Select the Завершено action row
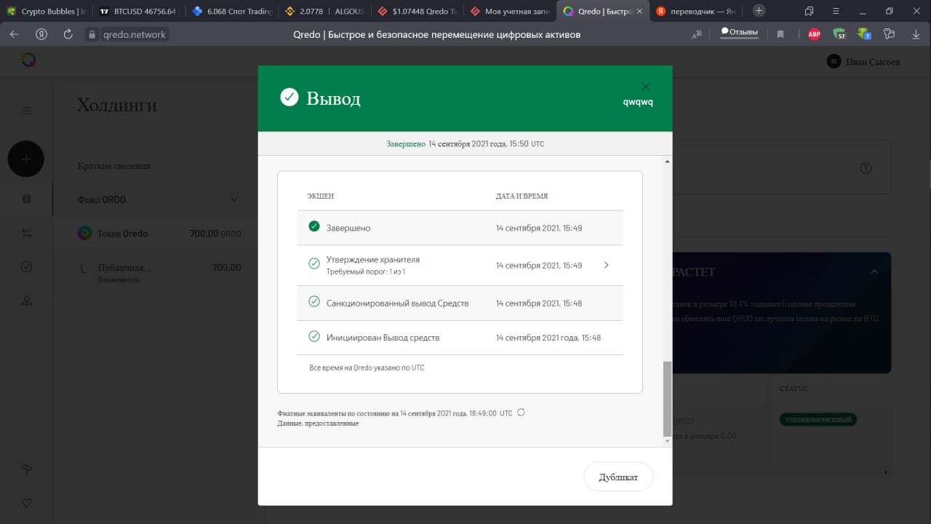Screen dimensions: 931x524 tap(460, 228)
